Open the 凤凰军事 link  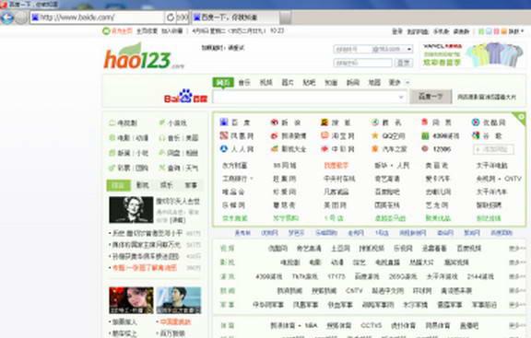[305, 305]
